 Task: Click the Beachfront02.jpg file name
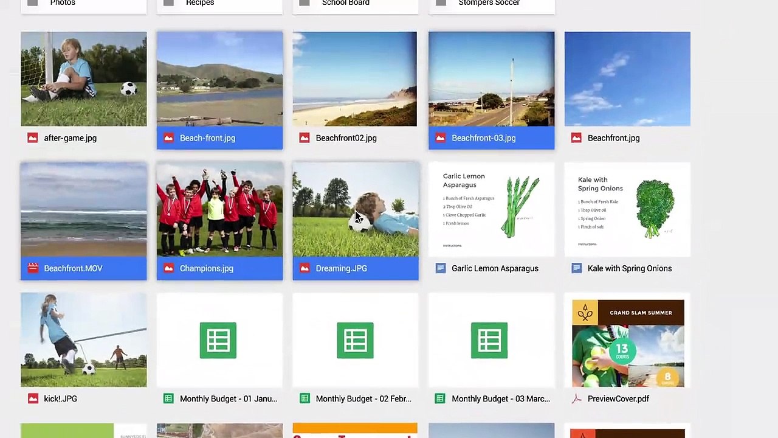tap(346, 138)
